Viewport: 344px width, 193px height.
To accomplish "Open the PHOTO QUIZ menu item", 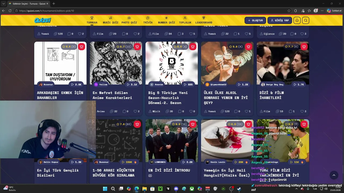I will 129,20.
